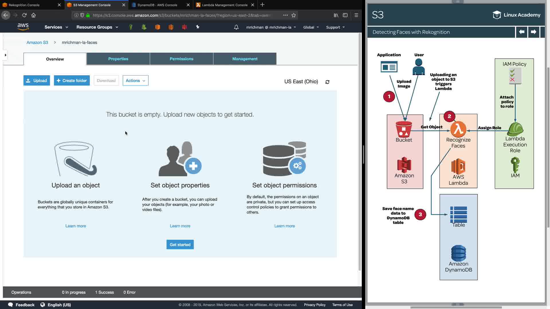Go to previous slide with left arrow
Viewport: 550px width, 309px height.
point(522,32)
